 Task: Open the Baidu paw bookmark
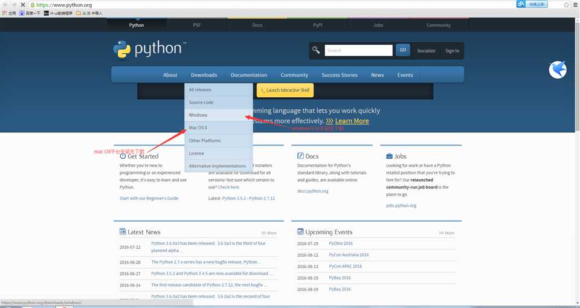(x=22, y=13)
